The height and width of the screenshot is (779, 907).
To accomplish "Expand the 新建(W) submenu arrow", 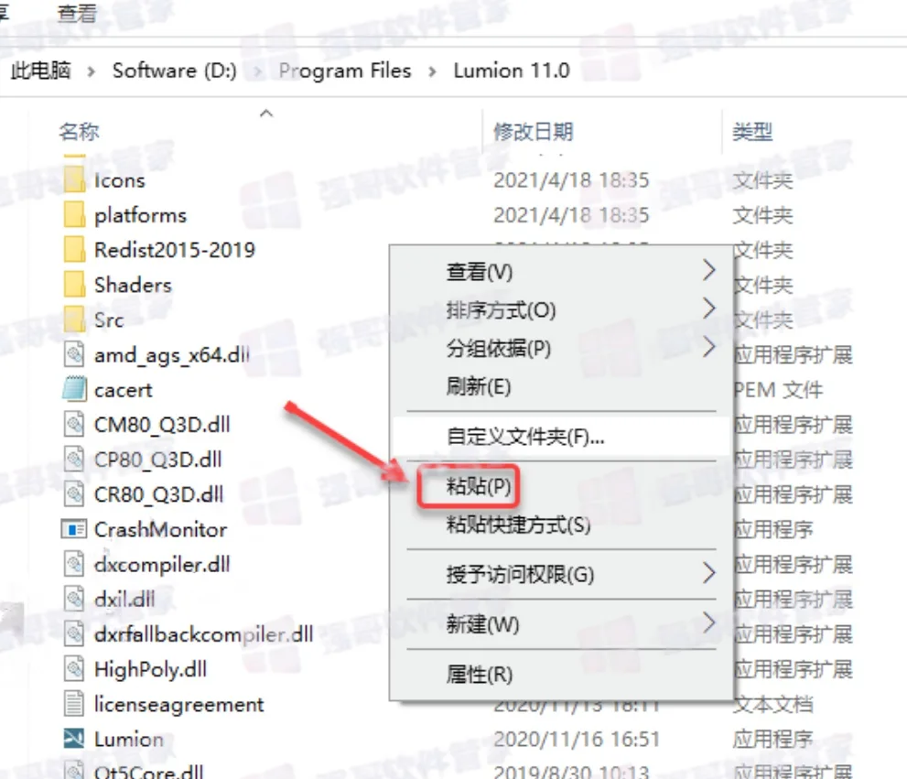I will 709,623.
